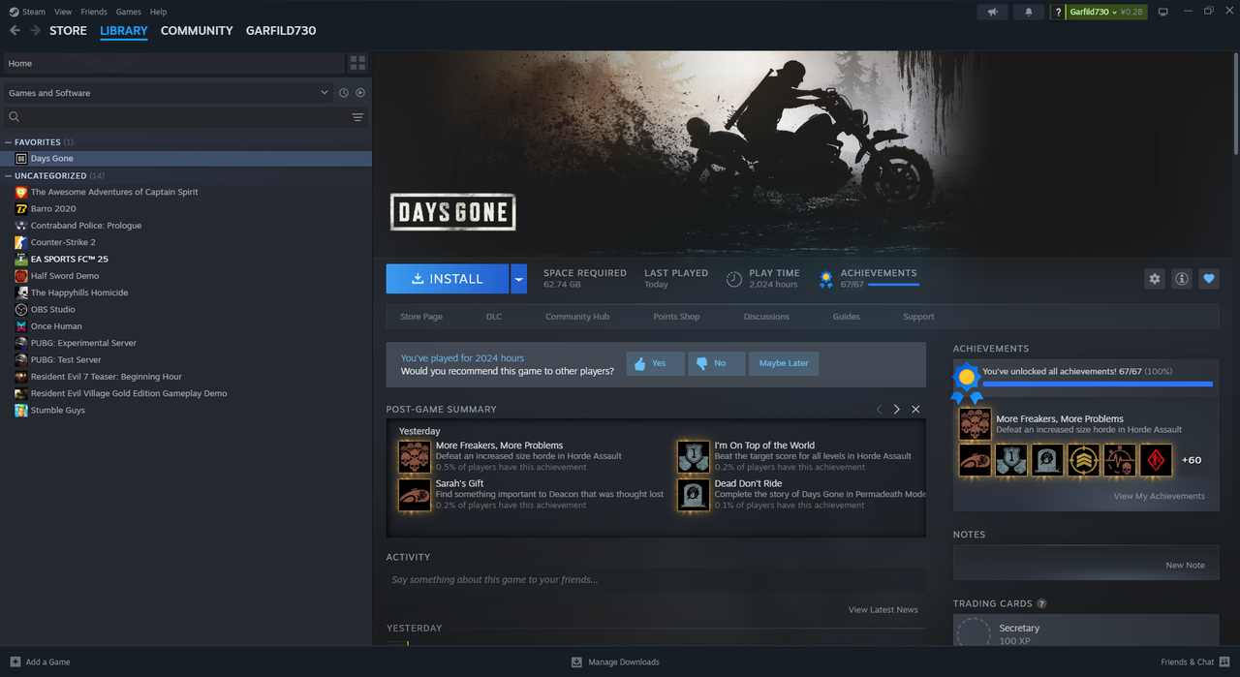Click the Add a Game plus icon
Viewport: 1240px width, 677px height.
click(x=15, y=662)
